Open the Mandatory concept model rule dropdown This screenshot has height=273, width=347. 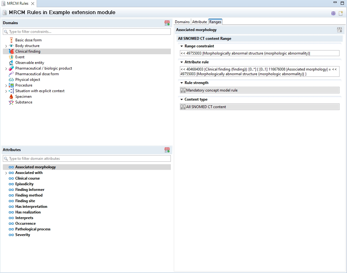pyautogui.click(x=259, y=90)
